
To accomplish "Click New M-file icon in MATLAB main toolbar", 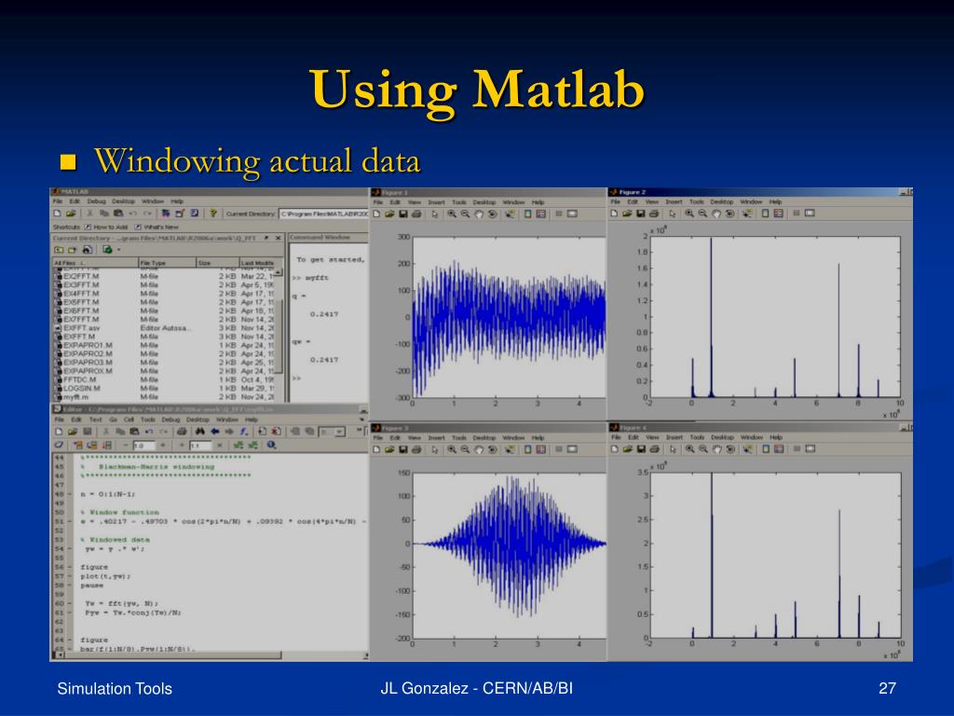I will [x=57, y=213].
